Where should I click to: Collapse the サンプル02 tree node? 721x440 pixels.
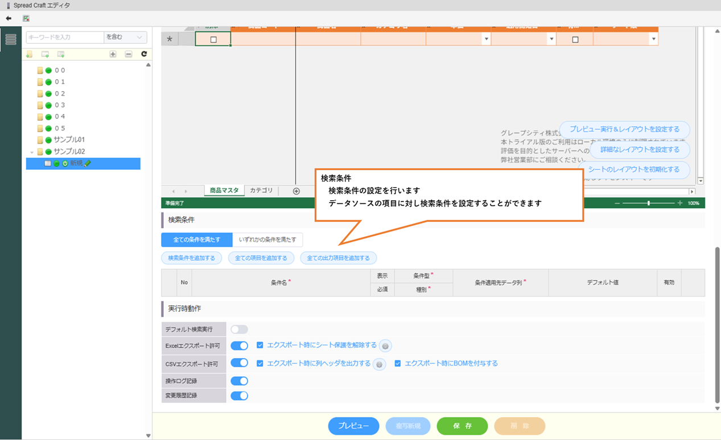pos(32,152)
